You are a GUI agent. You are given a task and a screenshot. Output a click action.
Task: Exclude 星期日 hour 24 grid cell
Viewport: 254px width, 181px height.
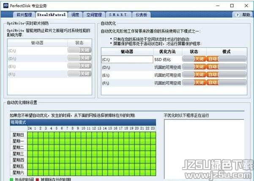[30, 135]
